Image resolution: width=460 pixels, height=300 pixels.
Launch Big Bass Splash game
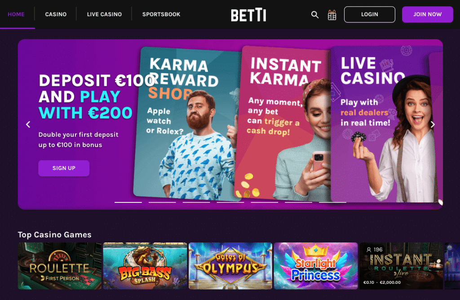145,266
